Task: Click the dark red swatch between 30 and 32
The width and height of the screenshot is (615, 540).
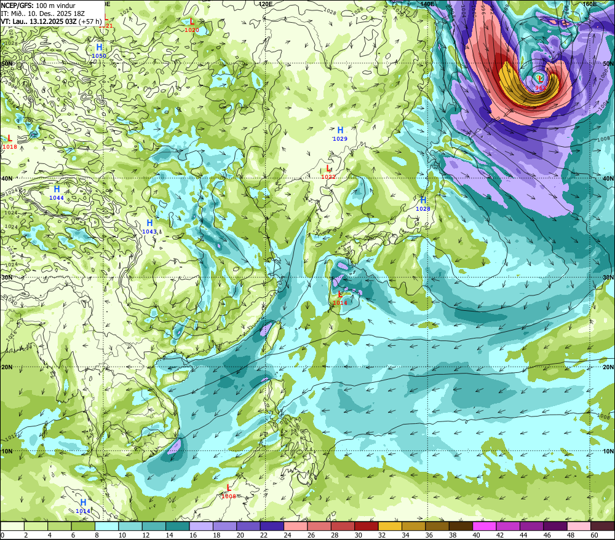Action: (x=367, y=526)
